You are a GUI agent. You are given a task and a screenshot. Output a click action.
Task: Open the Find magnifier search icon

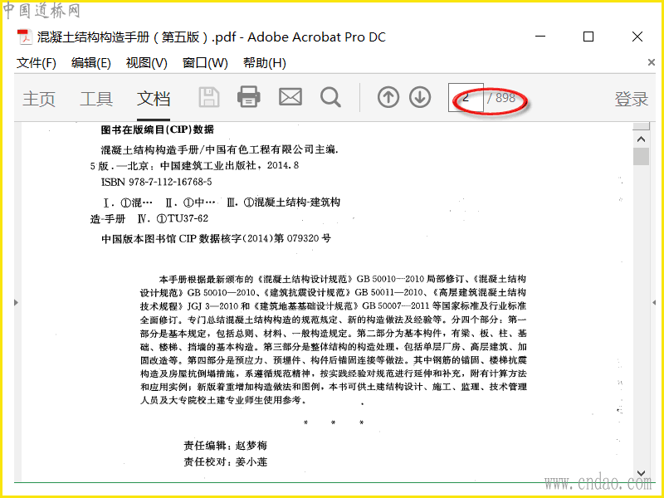330,97
